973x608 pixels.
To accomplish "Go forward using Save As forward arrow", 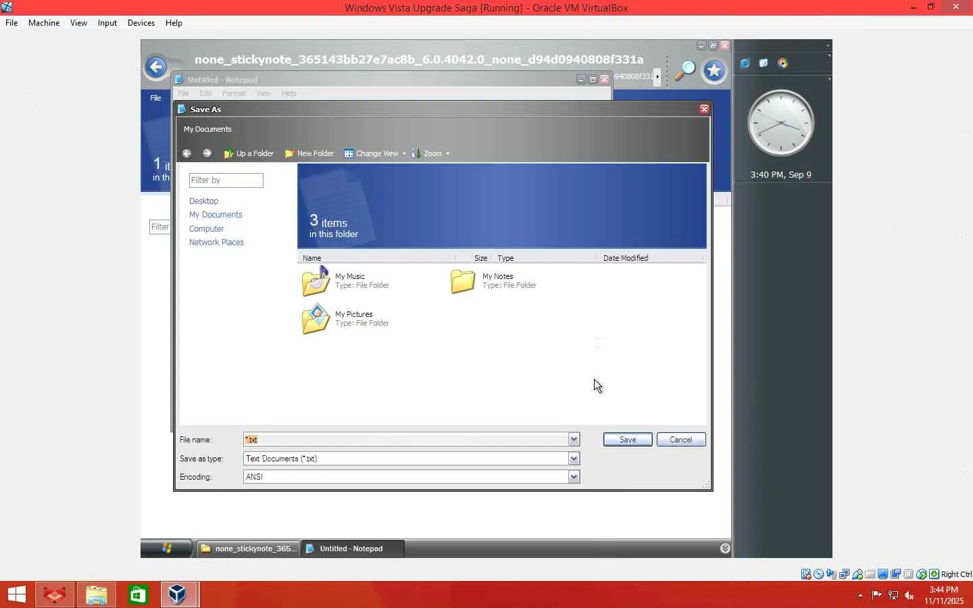I will [x=207, y=153].
